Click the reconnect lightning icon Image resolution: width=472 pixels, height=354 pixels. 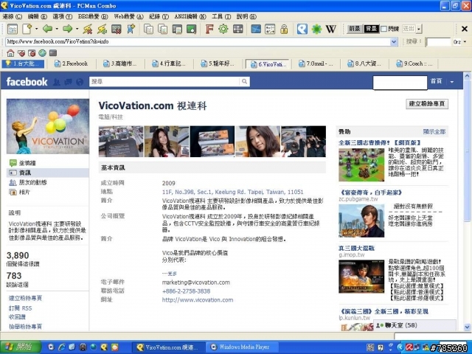coord(102,29)
